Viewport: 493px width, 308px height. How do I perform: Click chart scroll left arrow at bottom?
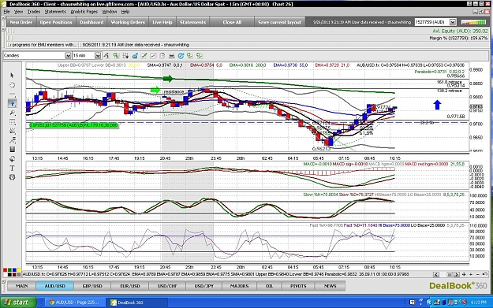point(435,274)
